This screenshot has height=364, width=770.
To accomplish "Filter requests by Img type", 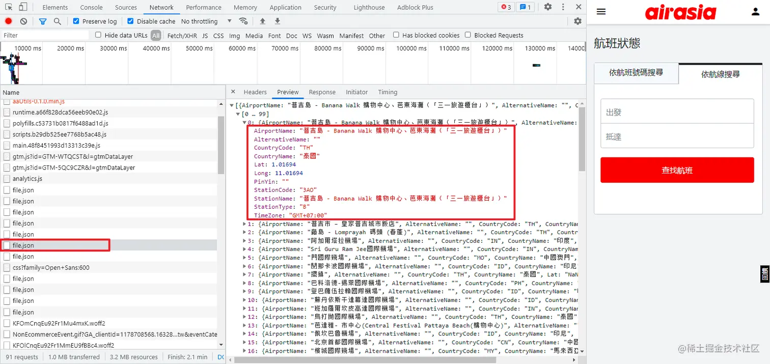I will pos(234,35).
